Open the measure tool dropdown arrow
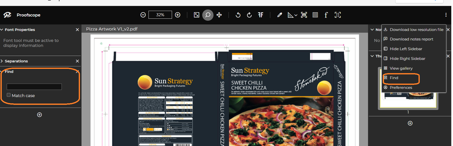Image resolution: width=453 pixels, height=146 pixels. coord(296,15)
